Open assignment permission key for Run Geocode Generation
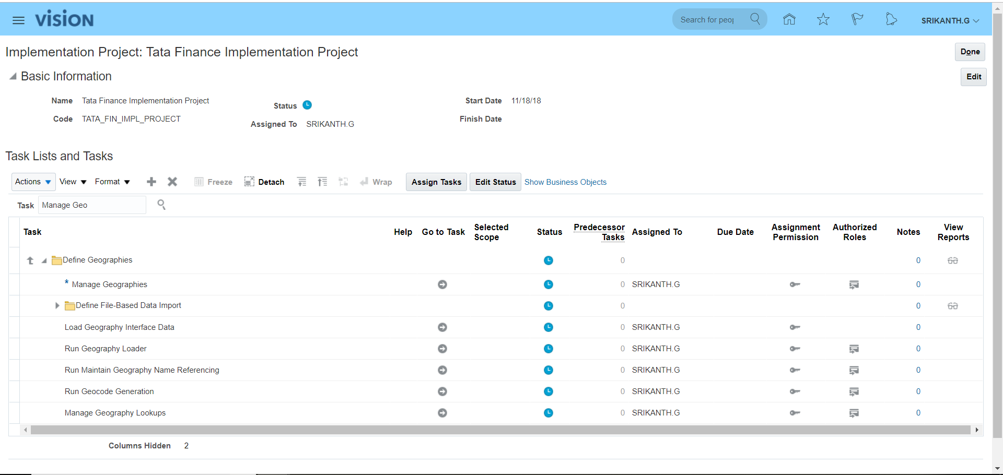 click(795, 391)
